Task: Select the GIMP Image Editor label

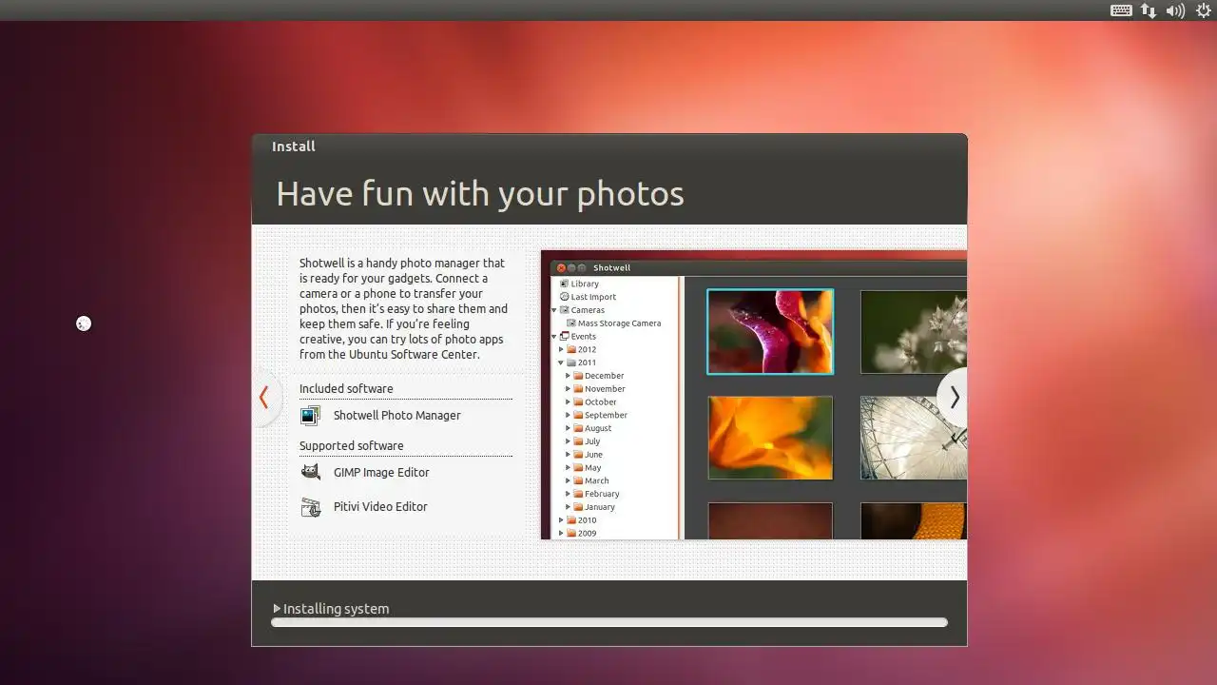Action: [381, 473]
